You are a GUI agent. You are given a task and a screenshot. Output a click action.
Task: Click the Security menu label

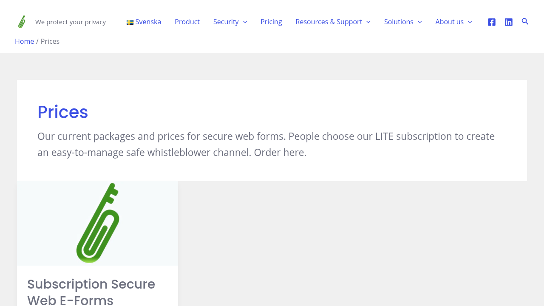coord(226,22)
